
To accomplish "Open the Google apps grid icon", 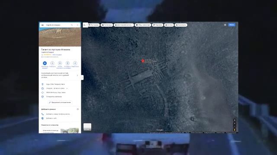I will pos(225,25).
